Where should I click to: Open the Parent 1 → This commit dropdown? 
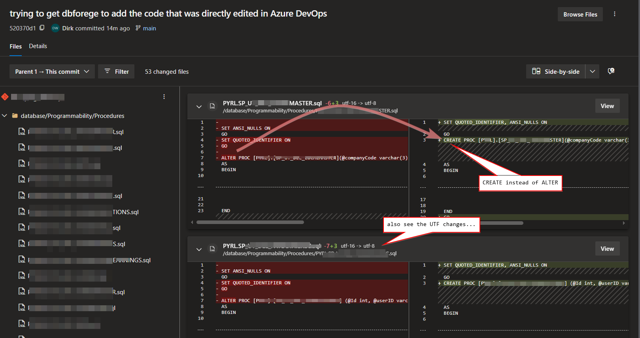tap(52, 71)
